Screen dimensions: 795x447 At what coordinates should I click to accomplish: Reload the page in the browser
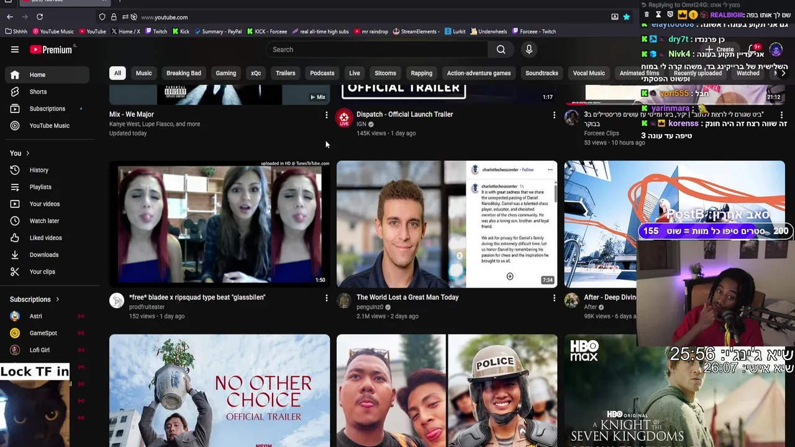click(x=40, y=17)
